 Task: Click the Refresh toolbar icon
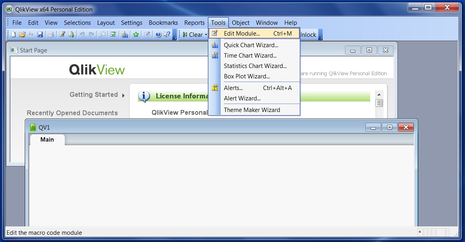pyautogui.click(x=31, y=34)
